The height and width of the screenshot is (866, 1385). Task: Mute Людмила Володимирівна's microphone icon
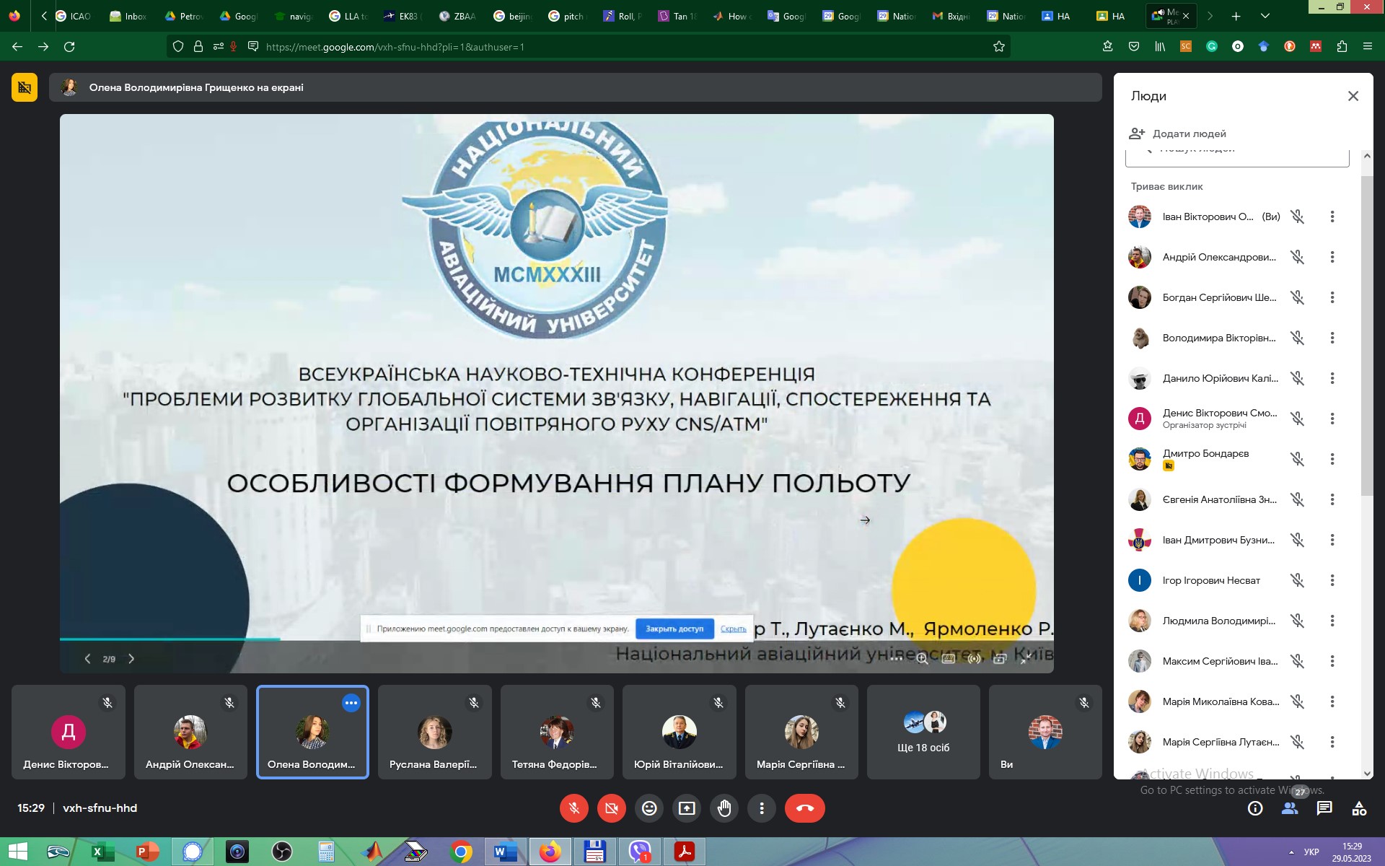[x=1297, y=621]
